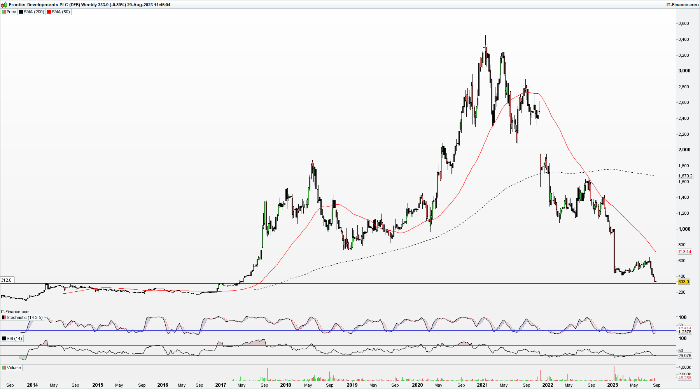
Task: Click the 2017 label on the time axis
Action: tap(220, 385)
